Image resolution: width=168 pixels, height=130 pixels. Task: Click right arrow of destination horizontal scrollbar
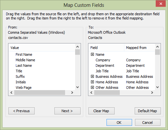click(152, 92)
